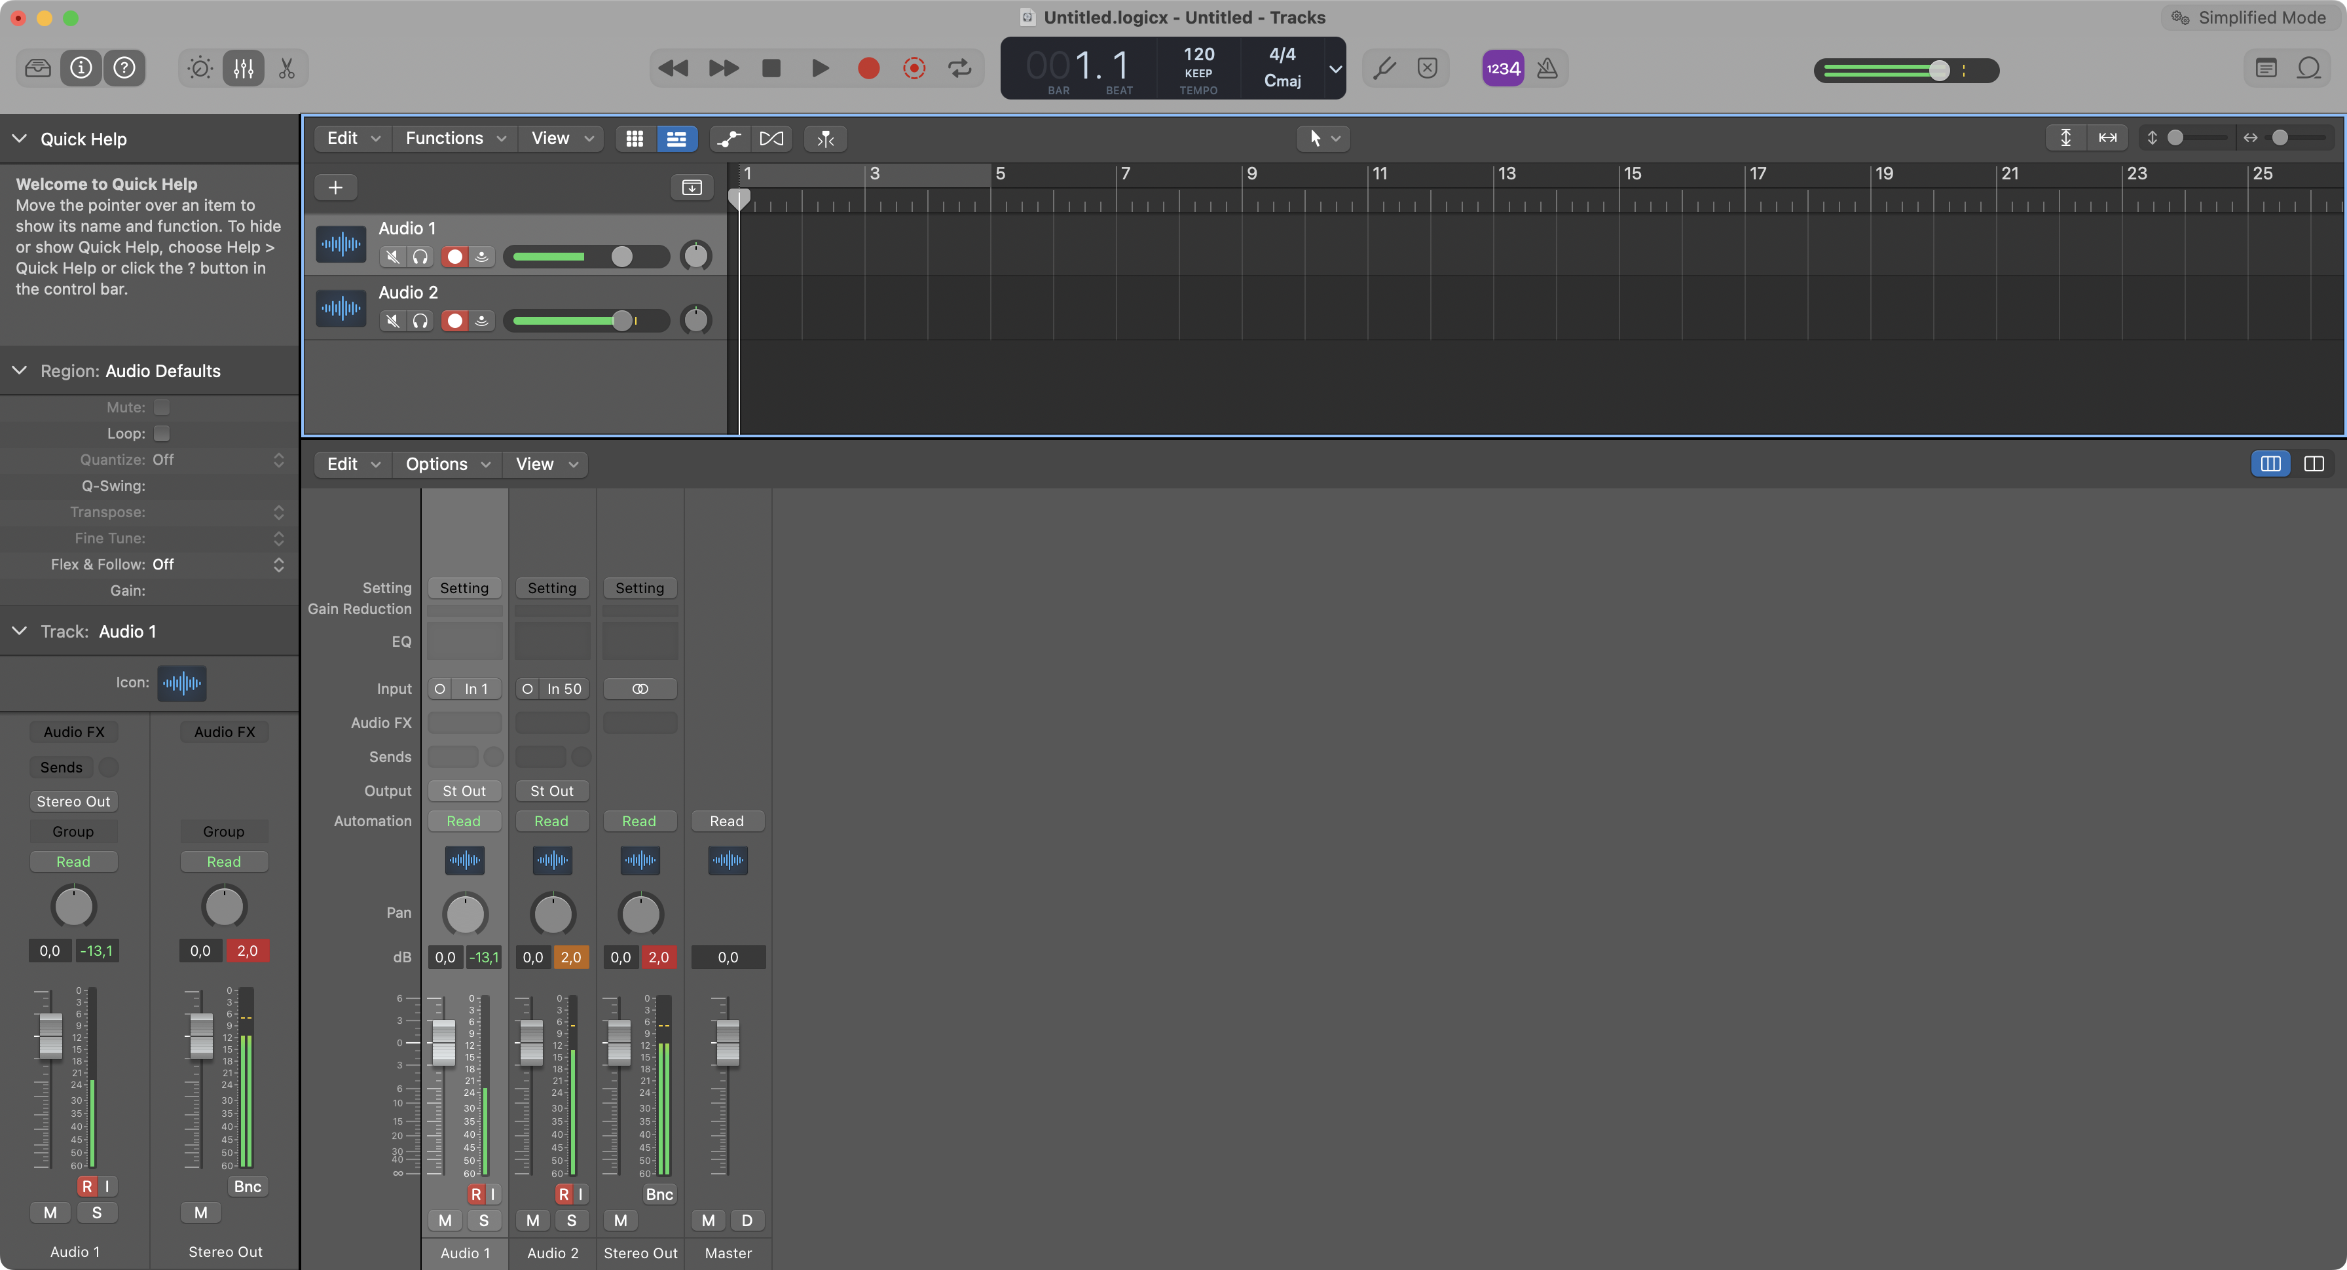This screenshot has width=2347, height=1270.
Task: Mute the Audio 2 track header
Action: 393,321
